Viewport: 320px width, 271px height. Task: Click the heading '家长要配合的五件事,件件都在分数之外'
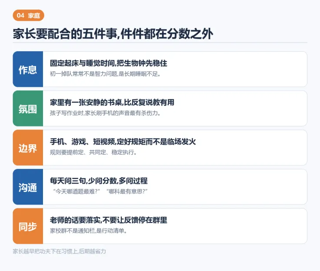point(113,34)
